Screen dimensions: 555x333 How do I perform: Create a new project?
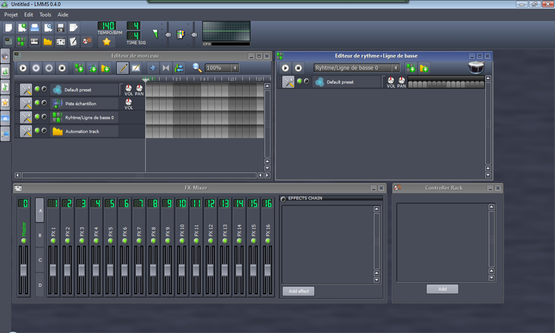[x=8, y=28]
